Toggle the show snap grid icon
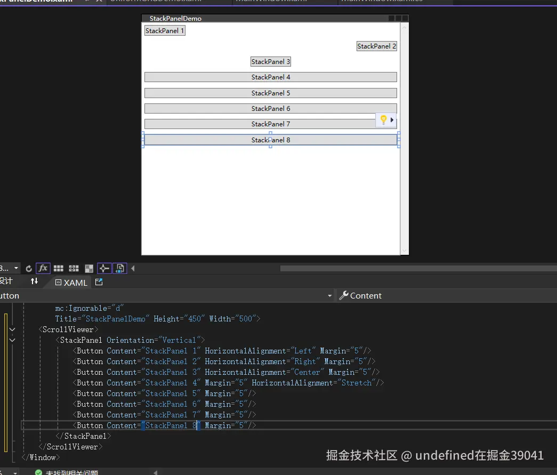Screen dimensions: 557x475 [58, 269]
